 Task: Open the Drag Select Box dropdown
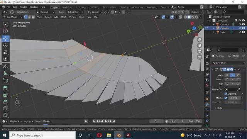[75, 12]
